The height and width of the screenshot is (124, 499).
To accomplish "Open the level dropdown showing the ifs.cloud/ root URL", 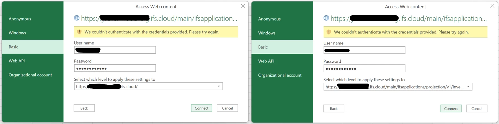I will pos(219,86).
